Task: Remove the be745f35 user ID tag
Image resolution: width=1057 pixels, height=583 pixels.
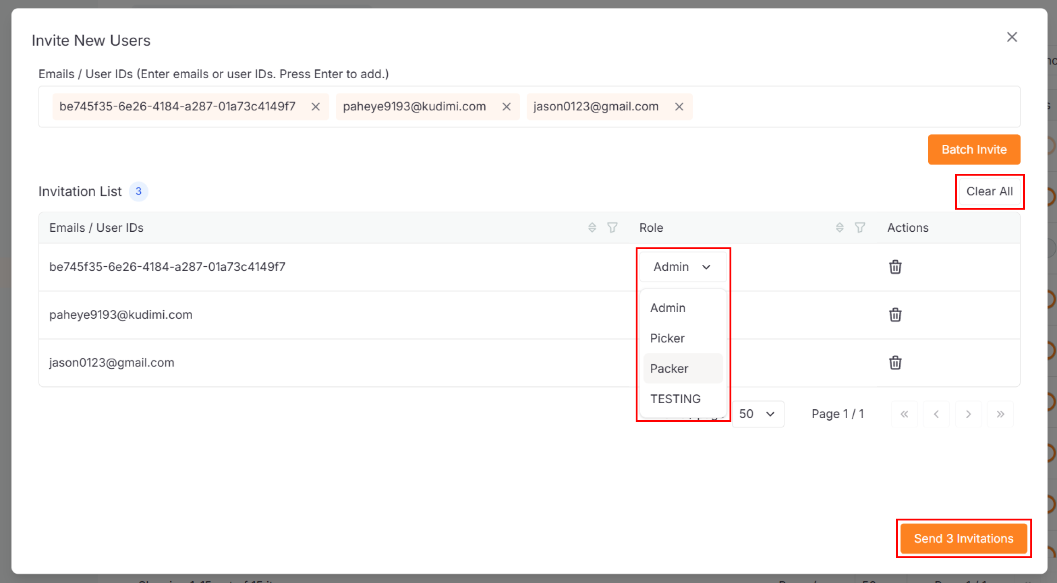Action: tap(316, 107)
